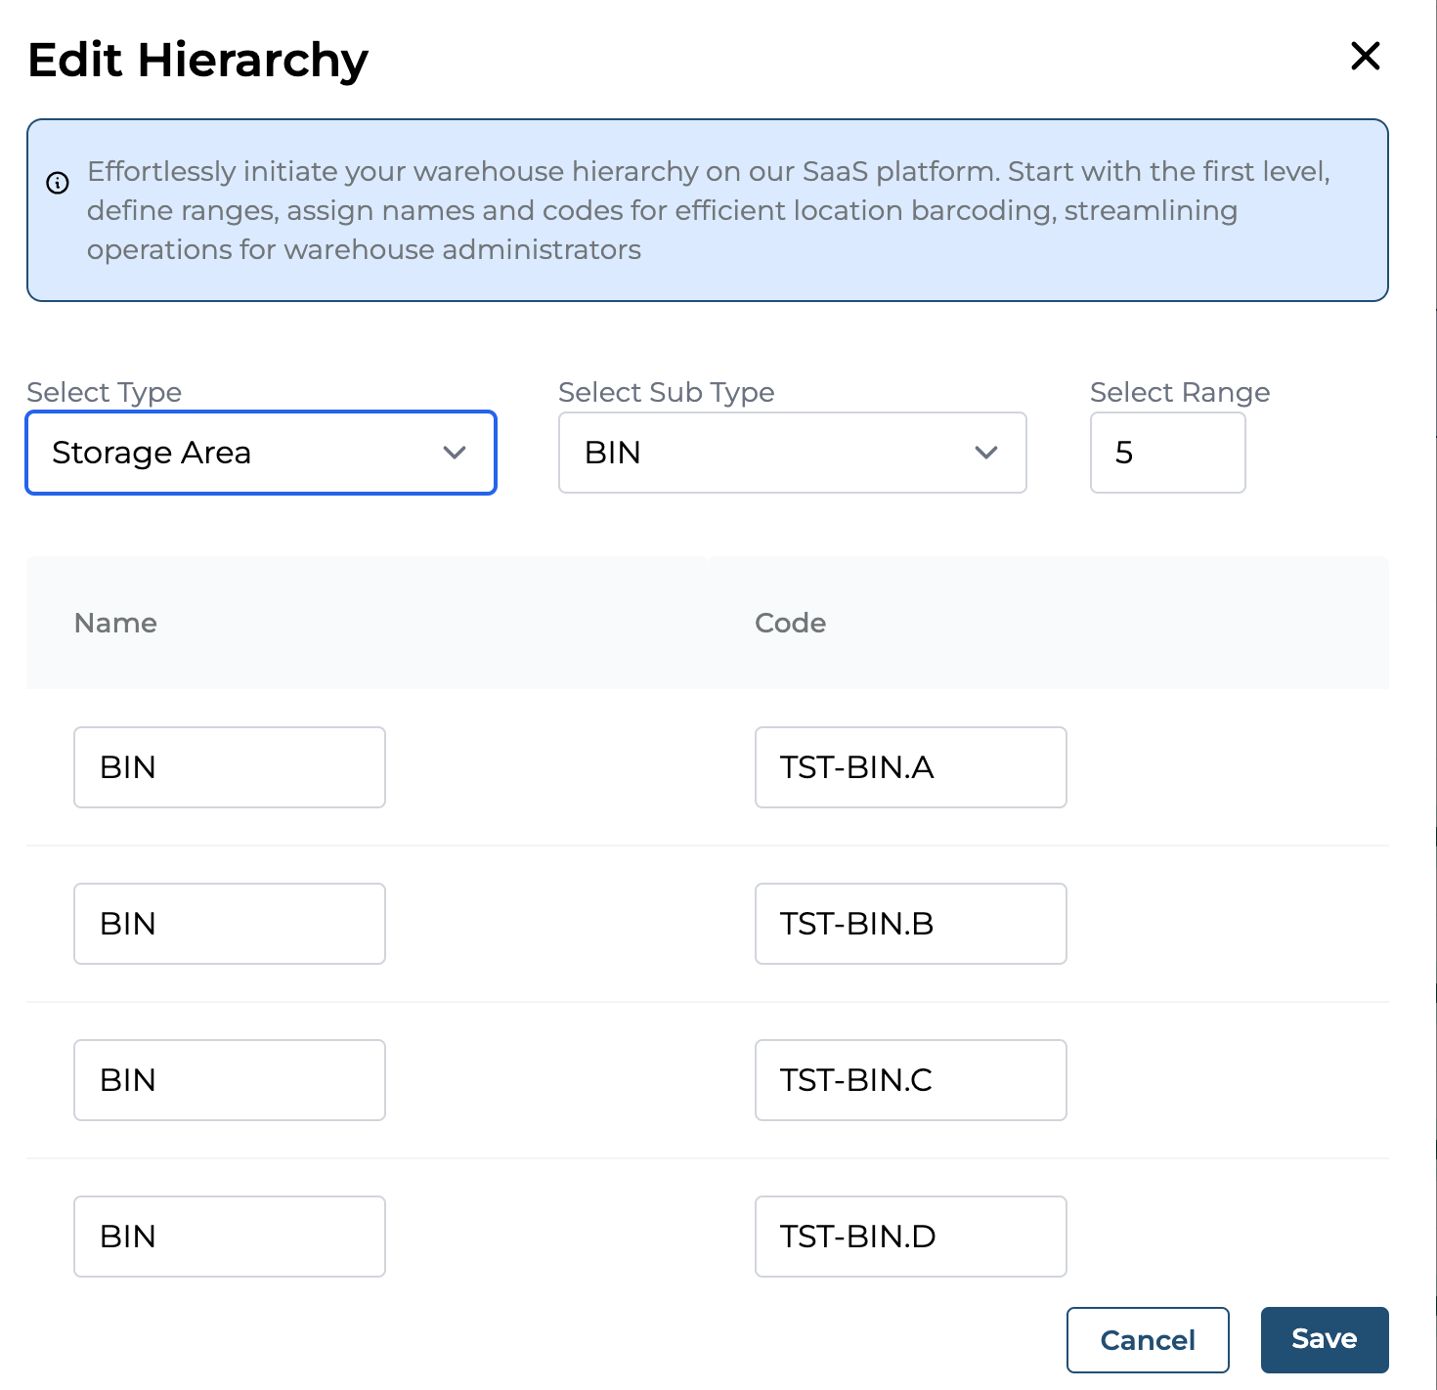The image size is (1437, 1390).
Task: Edit the Name field in the TST-BIN.A row
Action: (x=230, y=767)
